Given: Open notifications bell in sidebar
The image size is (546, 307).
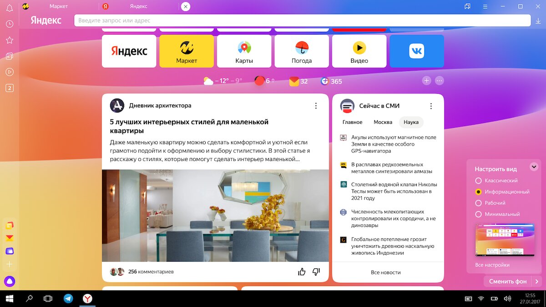Looking at the screenshot, I should [x=9, y=7].
